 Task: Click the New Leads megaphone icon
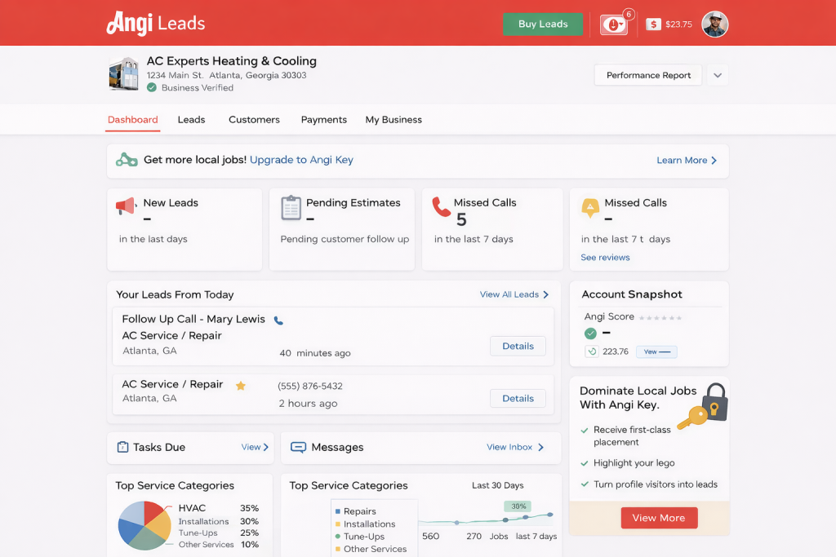click(x=126, y=206)
